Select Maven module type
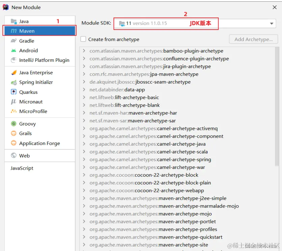The width and height of the screenshot is (282, 251). coord(40,31)
